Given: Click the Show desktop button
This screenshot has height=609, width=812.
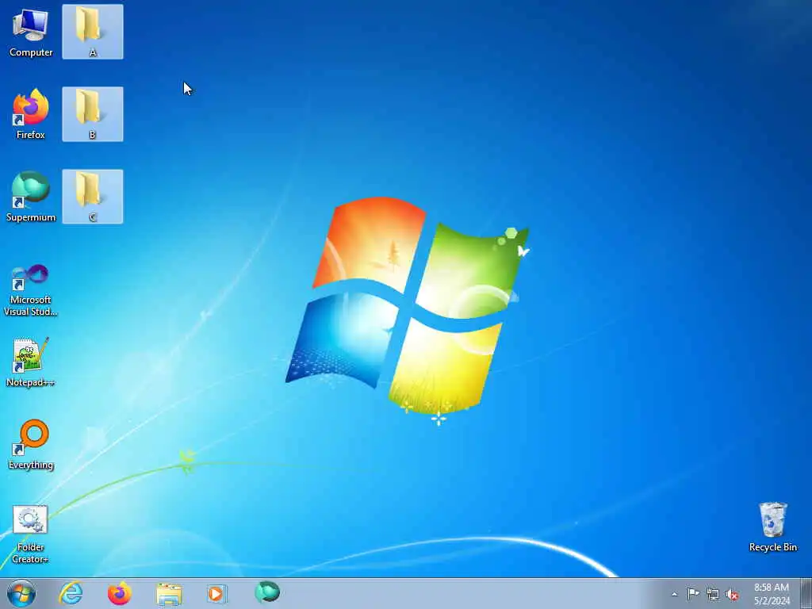Looking at the screenshot, I should click(806, 594).
